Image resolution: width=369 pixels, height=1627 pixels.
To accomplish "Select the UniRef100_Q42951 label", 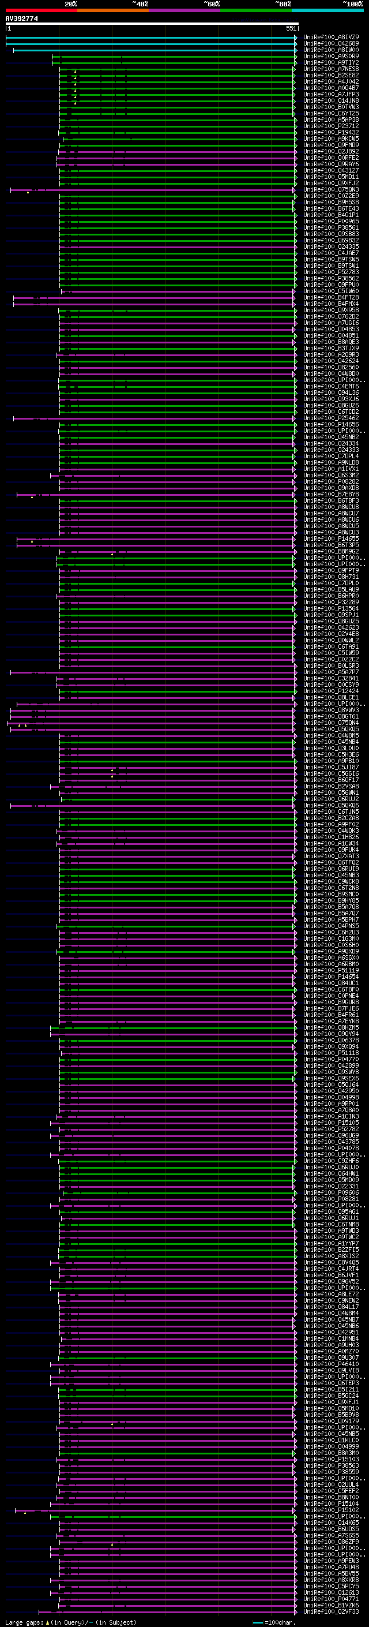I will click(331, 1332).
